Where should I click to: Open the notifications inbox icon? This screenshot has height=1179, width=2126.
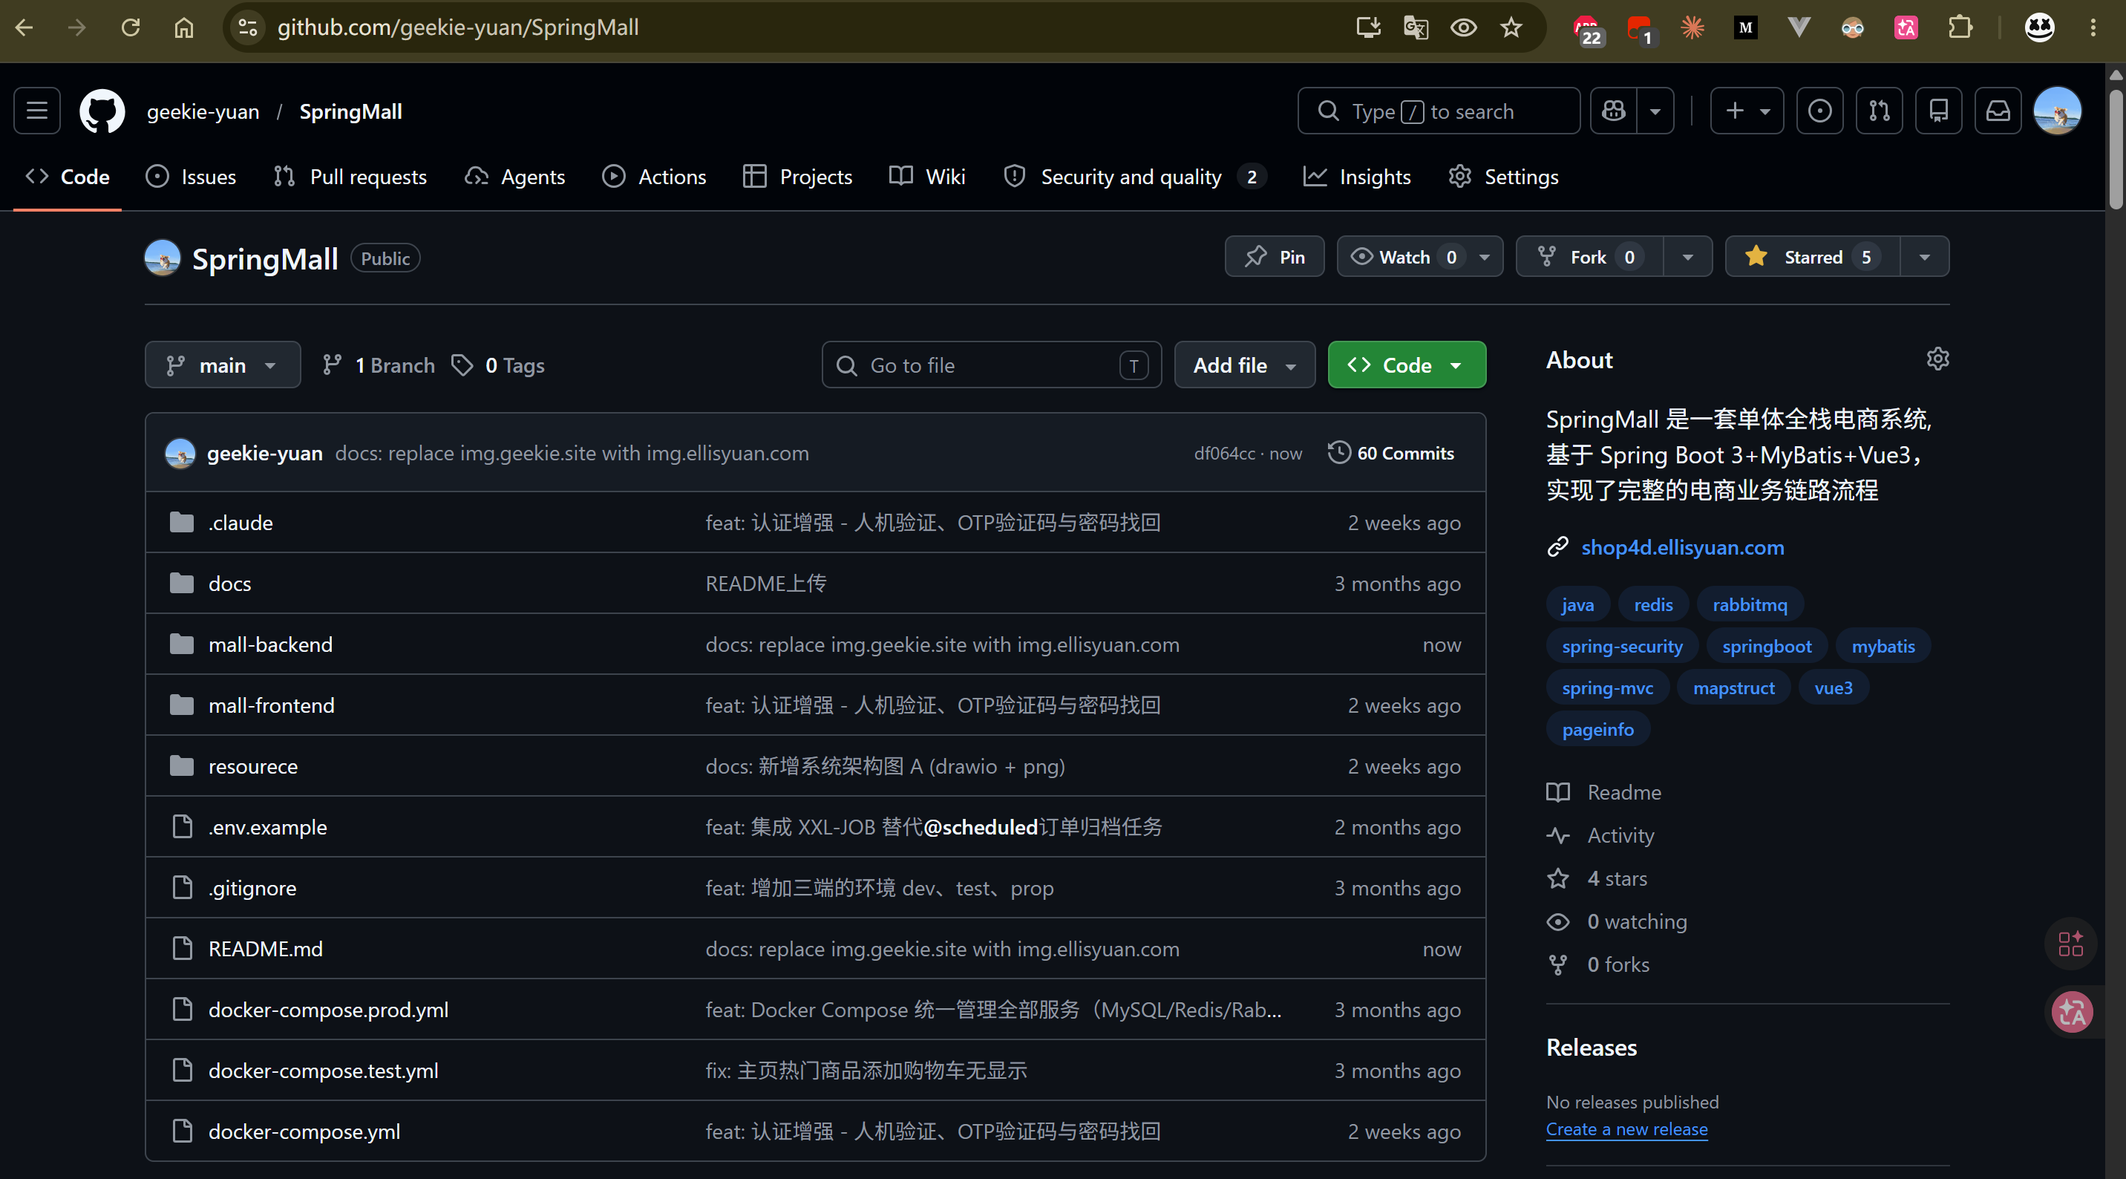[1998, 111]
